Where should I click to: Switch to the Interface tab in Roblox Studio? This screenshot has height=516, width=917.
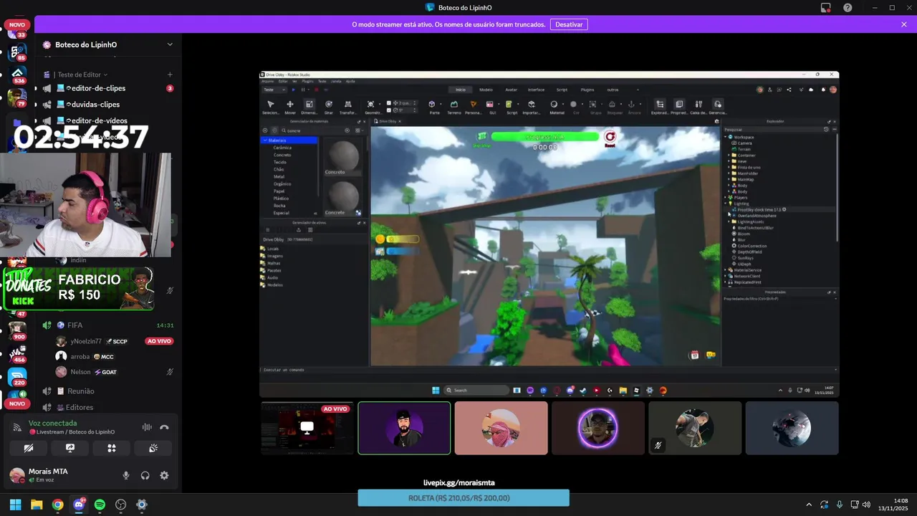(536, 90)
